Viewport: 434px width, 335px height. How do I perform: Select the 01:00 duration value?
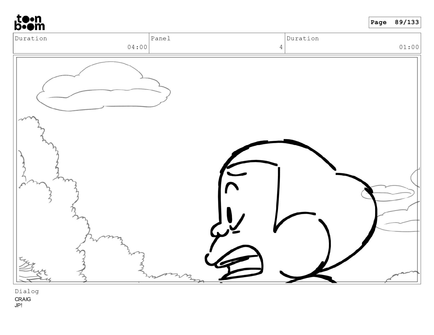point(409,47)
